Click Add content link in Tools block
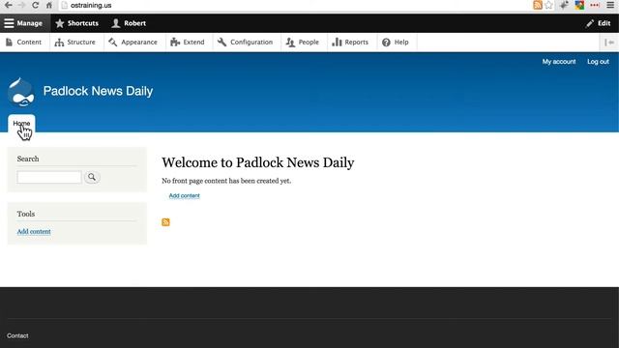This screenshot has width=619, height=348. (34, 232)
